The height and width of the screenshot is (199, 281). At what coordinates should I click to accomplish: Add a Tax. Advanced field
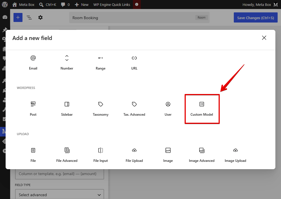(x=134, y=109)
